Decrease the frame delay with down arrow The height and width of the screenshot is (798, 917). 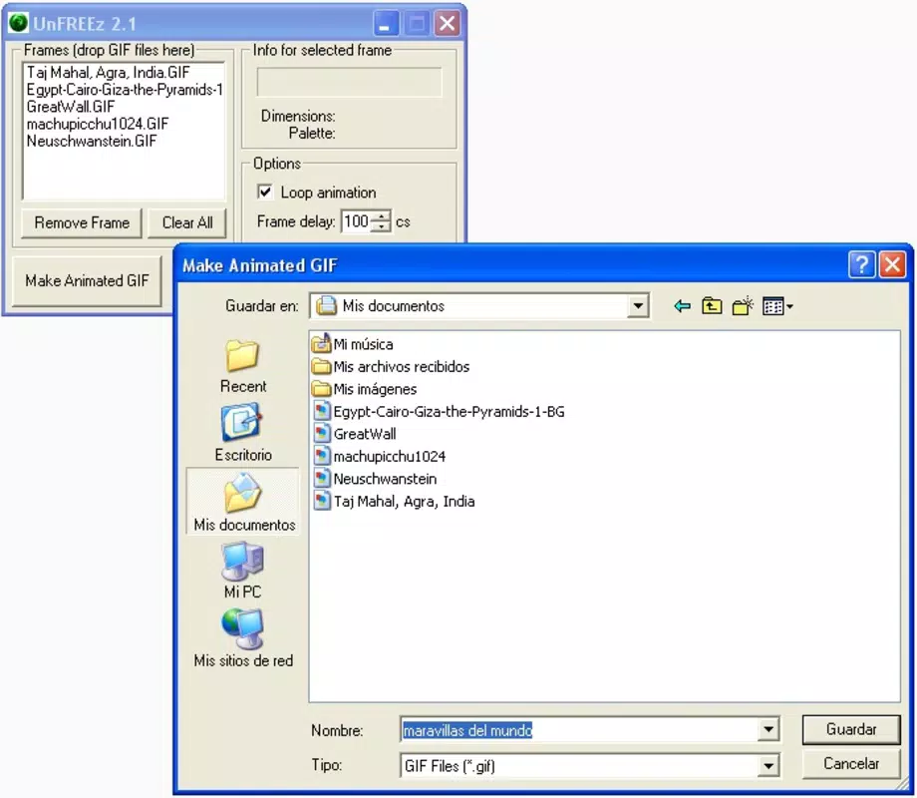point(382,226)
